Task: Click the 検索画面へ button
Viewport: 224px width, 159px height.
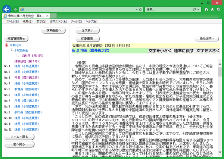Action: (53, 30)
